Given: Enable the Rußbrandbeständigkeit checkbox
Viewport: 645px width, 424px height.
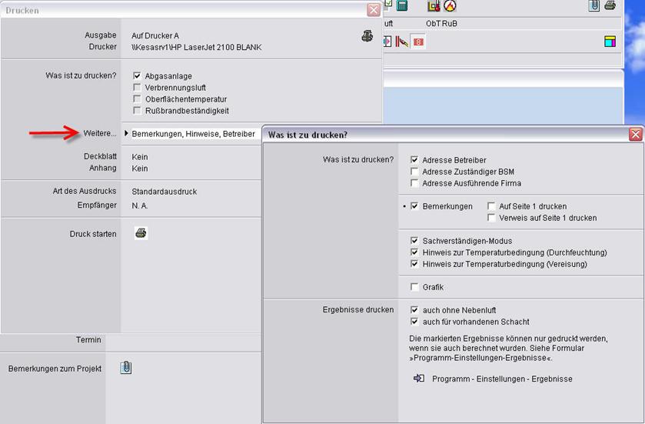Looking at the screenshot, I should point(137,110).
